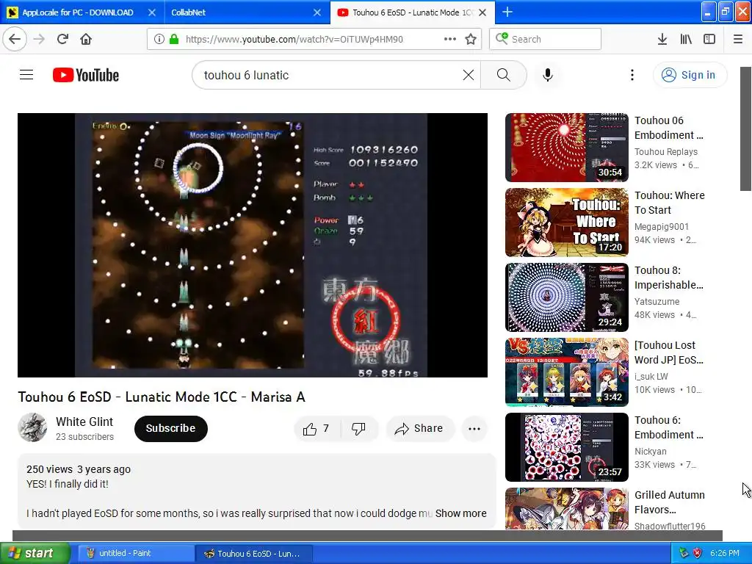Go to YouTube home via logo
Image resolution: width=752 pixels, height=564 pixels.
86,76
